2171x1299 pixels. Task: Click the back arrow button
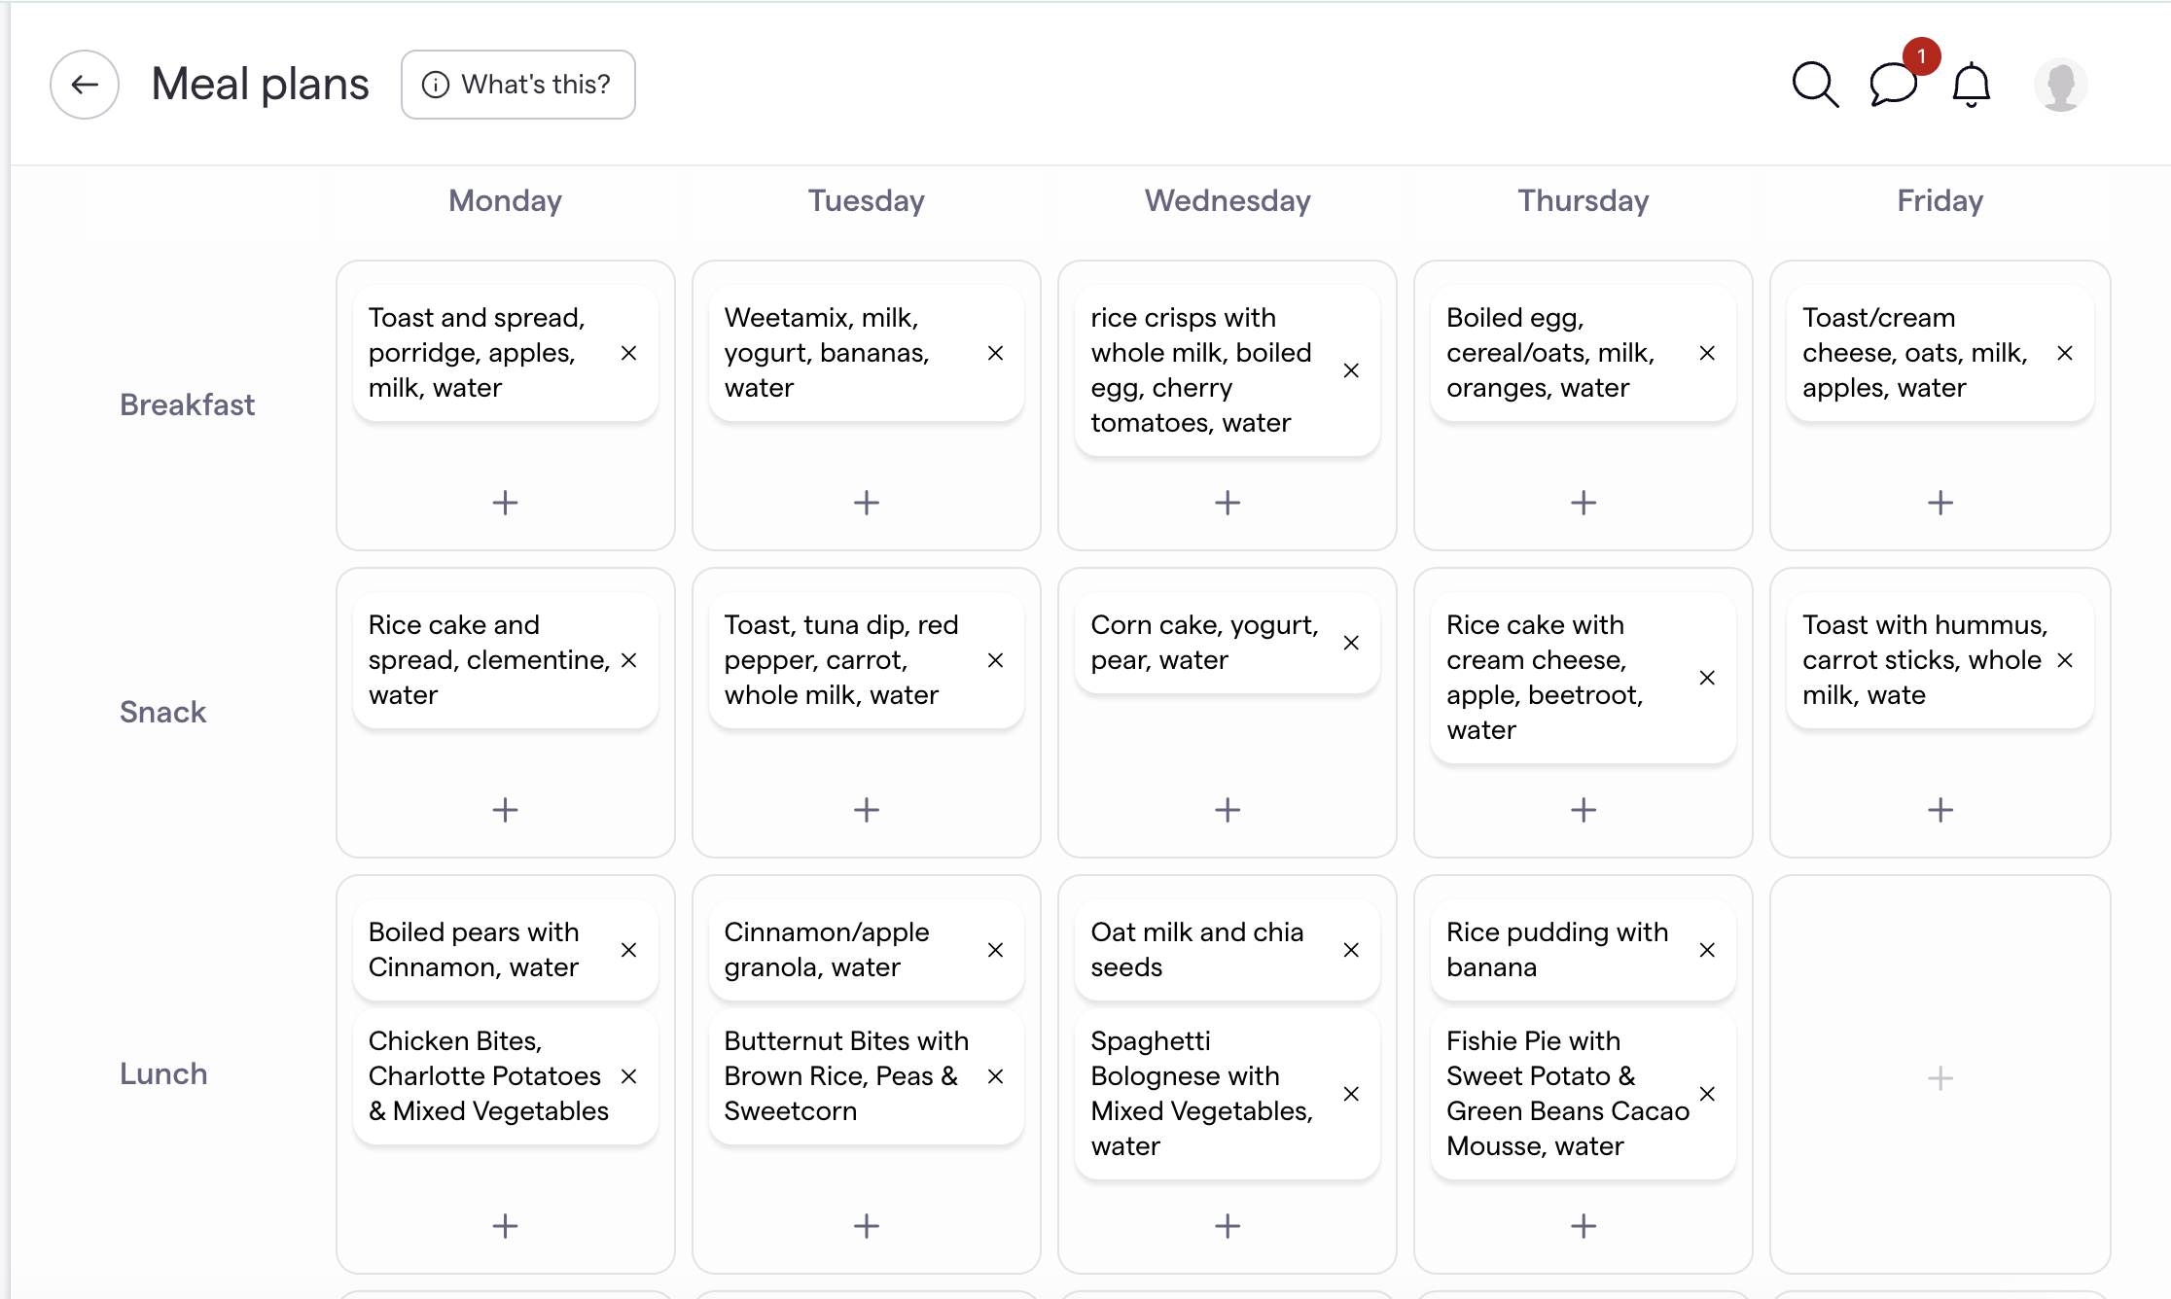85,85
